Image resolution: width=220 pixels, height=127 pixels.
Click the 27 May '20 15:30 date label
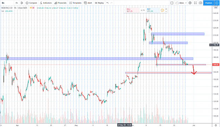tap(125, 125)
